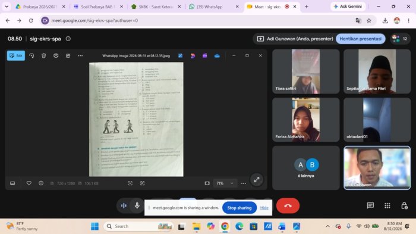This screenshot has width=416, height=234.
Task: Open the tab search chevron dropdown
Action: [7, 7]
